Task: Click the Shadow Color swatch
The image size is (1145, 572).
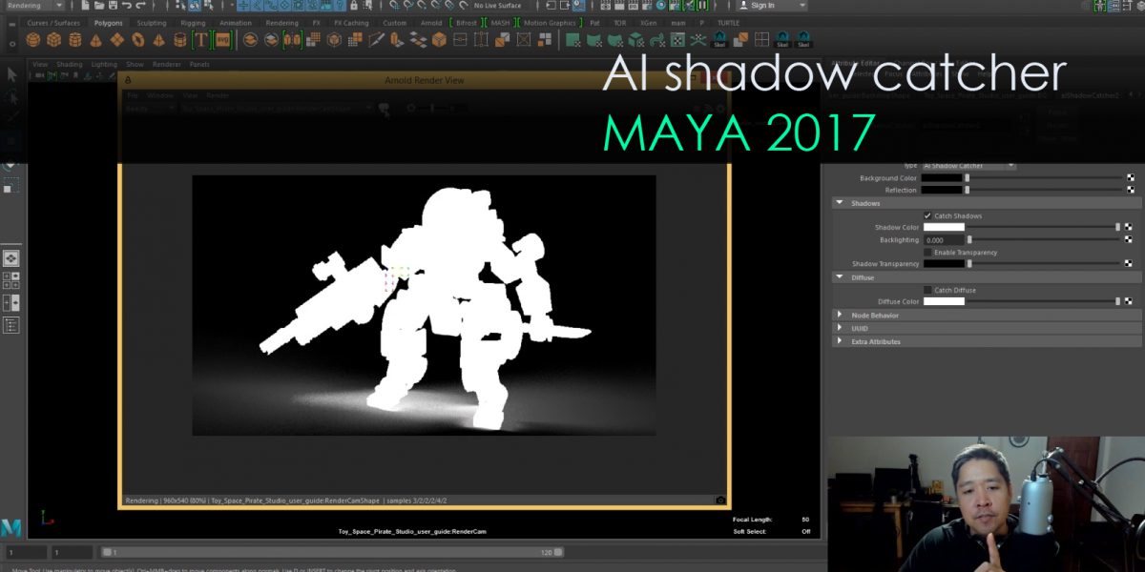Action: [943, 228]
